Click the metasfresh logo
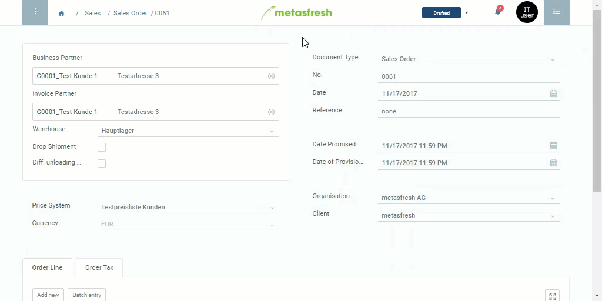 296,13
